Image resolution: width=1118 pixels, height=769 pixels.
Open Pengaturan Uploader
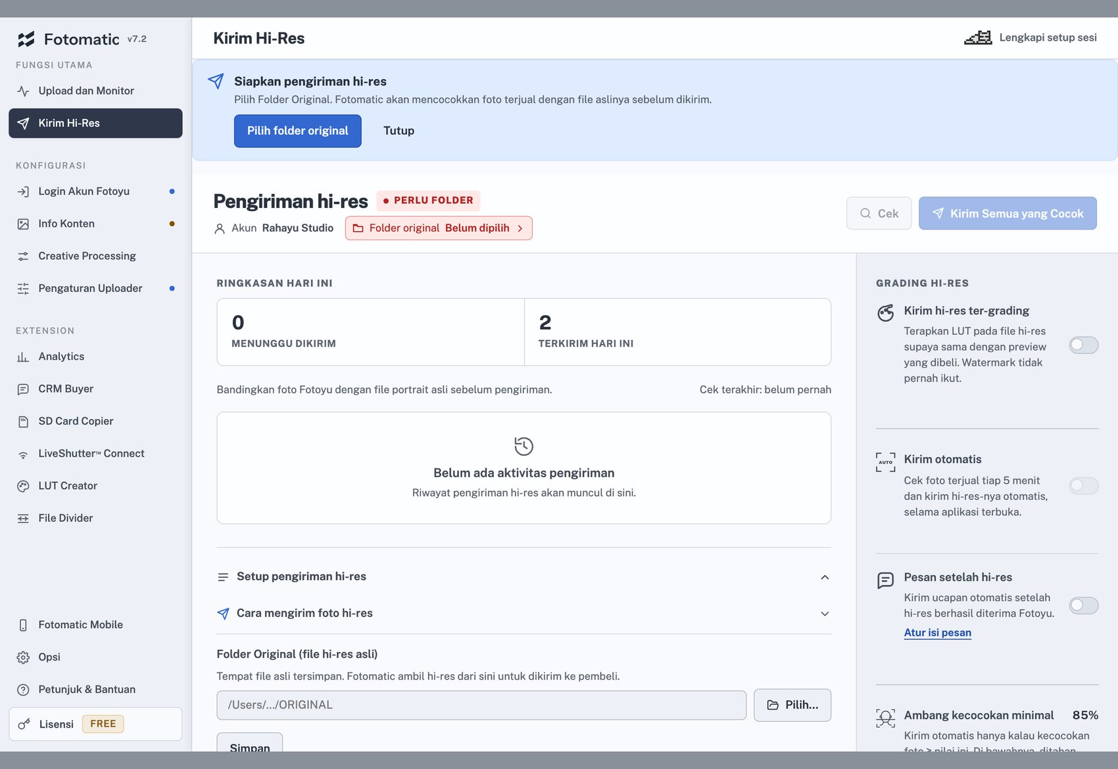[x=95, y=288]
